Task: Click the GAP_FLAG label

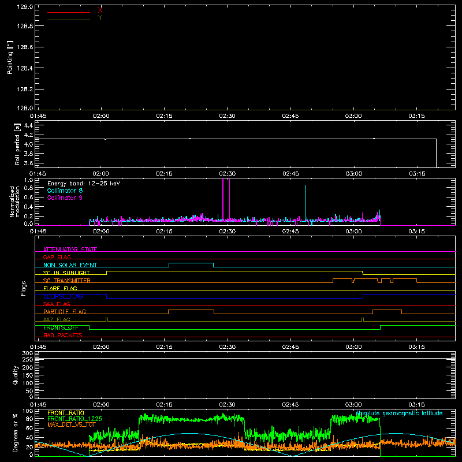Action: (57, 257)
